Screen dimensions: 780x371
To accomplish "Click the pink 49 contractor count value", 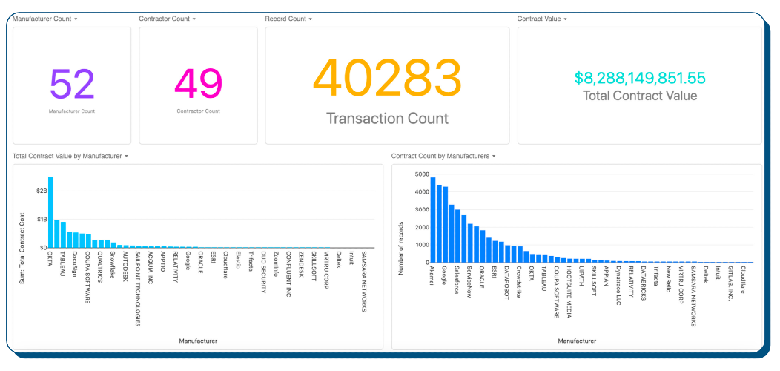I will coord(198,84).
